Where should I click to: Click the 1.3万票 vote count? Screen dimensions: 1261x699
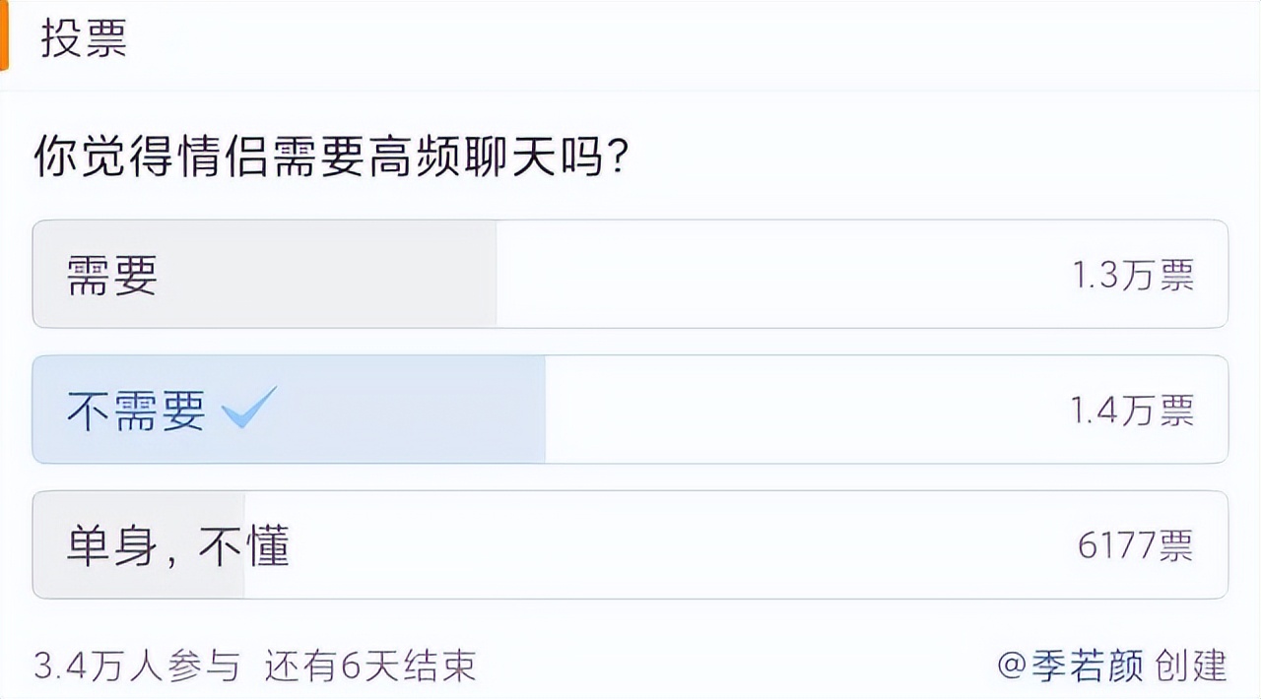pyautogui.click(x=1133, y=276)
